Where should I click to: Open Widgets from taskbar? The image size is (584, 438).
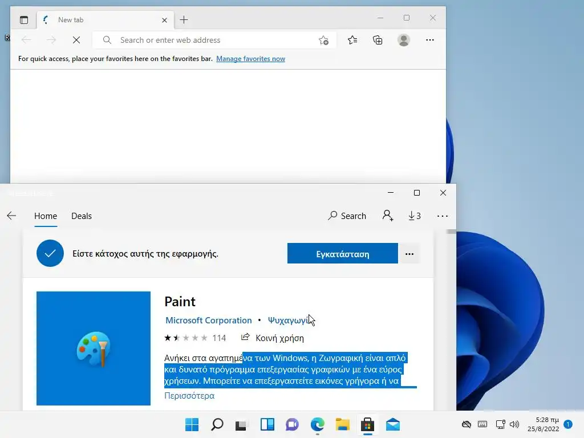pyautogui.click(x=267, y=424)
